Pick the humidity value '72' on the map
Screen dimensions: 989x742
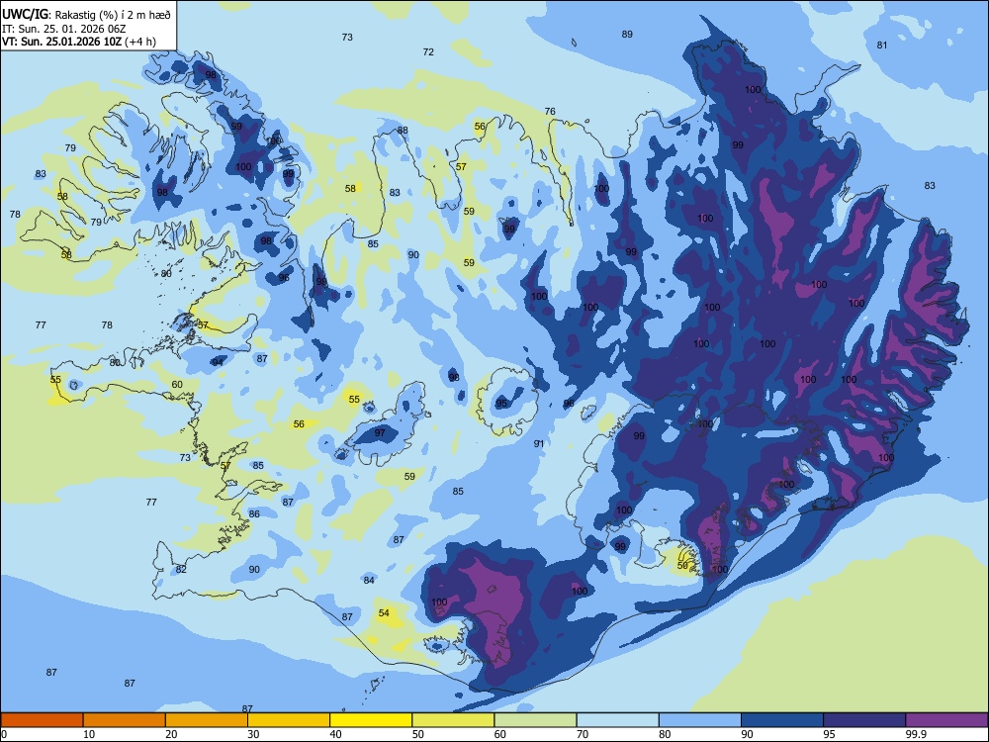428,51
